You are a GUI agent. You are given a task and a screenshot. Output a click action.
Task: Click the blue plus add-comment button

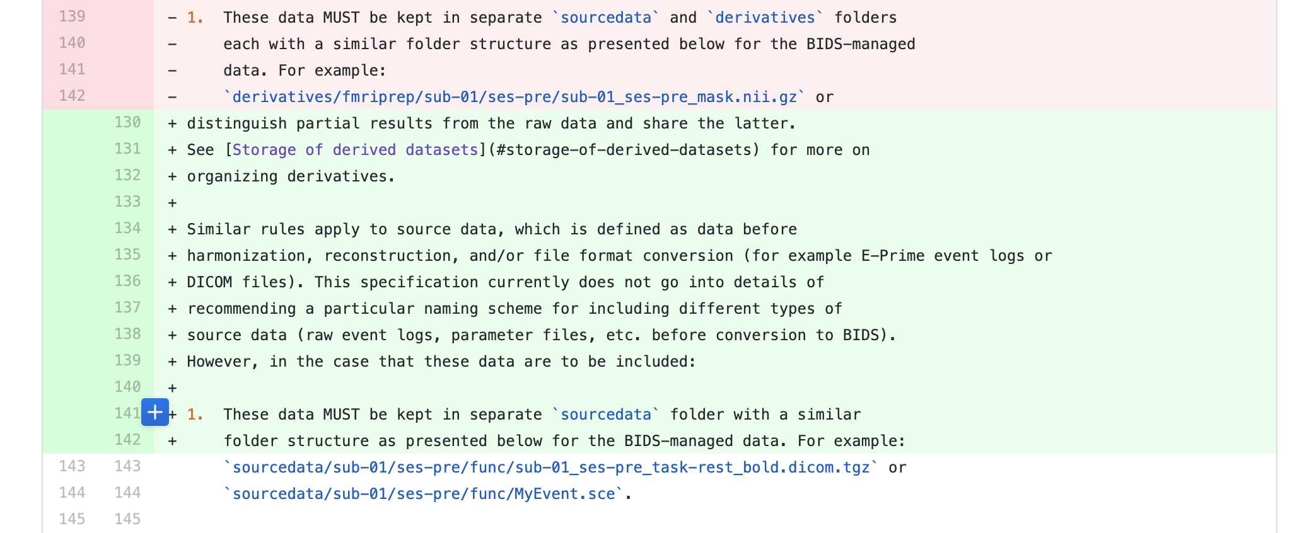tap(155, 413)
